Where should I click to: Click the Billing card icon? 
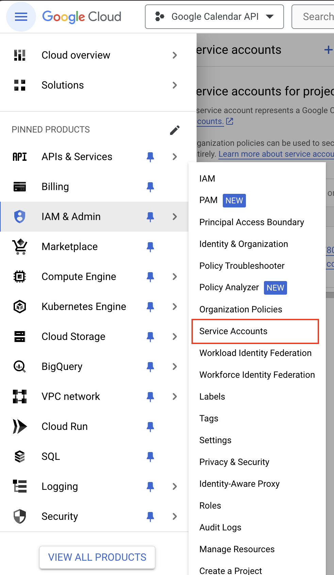(20, 187)
